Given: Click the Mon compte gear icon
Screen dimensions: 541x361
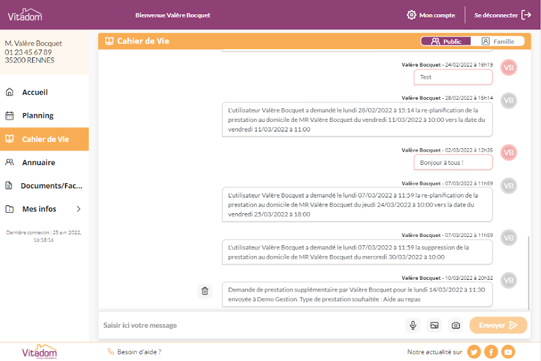Looking at the screenshot, I should point(411,15).
